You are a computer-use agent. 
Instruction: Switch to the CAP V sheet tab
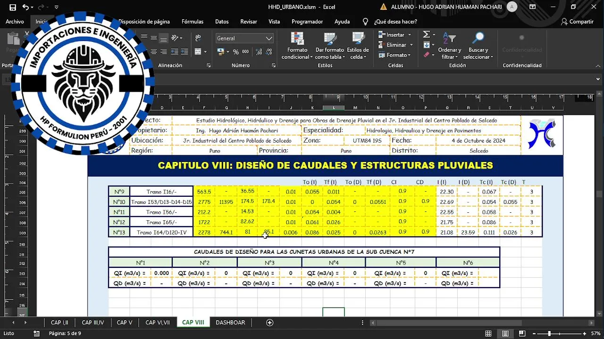125,323
